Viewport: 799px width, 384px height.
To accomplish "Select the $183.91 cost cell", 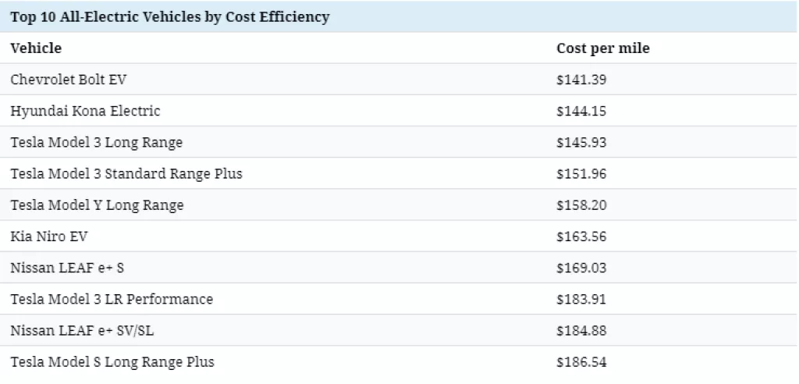I will pos(581,299).
